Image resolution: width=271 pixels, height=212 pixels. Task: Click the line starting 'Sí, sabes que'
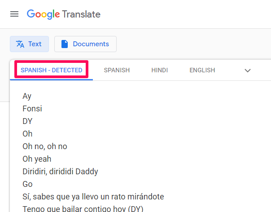coord(93,197)
